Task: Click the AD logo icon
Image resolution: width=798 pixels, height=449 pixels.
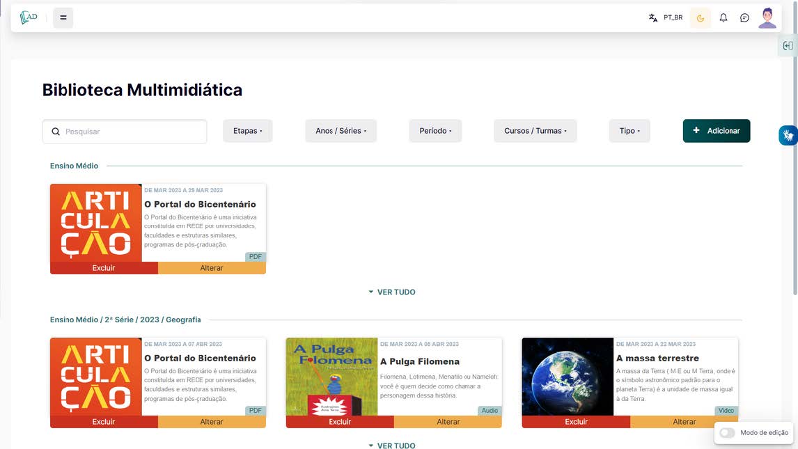Action: pos(29,17)
